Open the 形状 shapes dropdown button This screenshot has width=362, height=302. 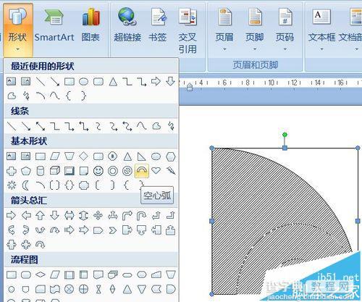[x=18, y=30]
